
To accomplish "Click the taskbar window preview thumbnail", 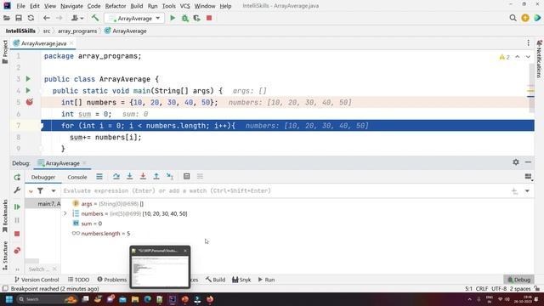I will (160, 267).
